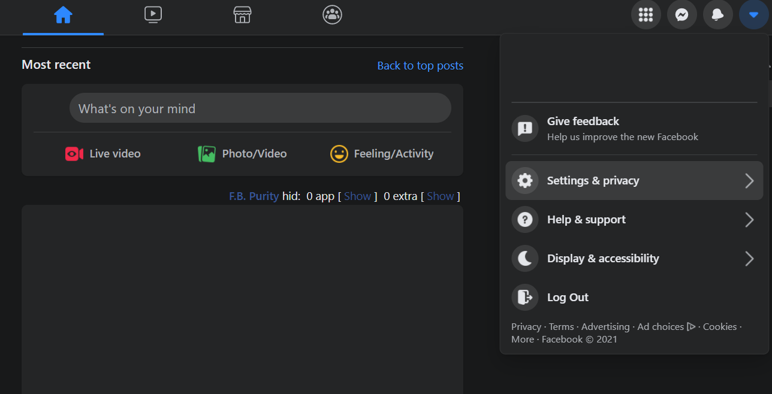This screenshot has height=394, width=772.
Task: Add a Photo/Video to a post
Action: pos(242,154)
